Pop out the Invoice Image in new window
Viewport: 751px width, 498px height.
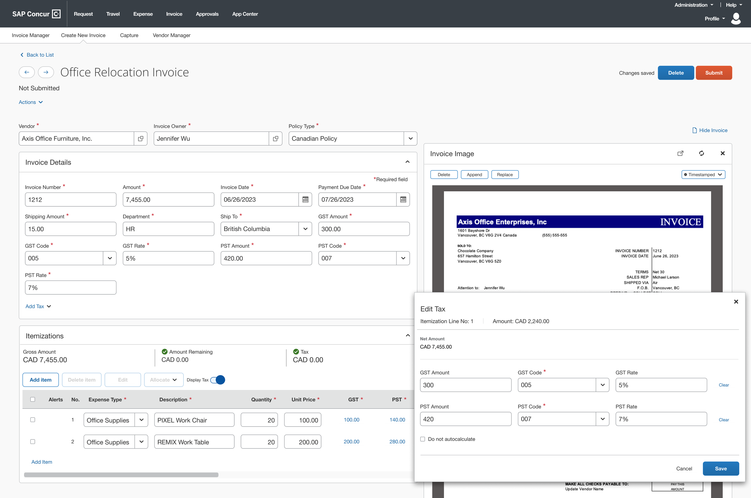click(680, 153)
